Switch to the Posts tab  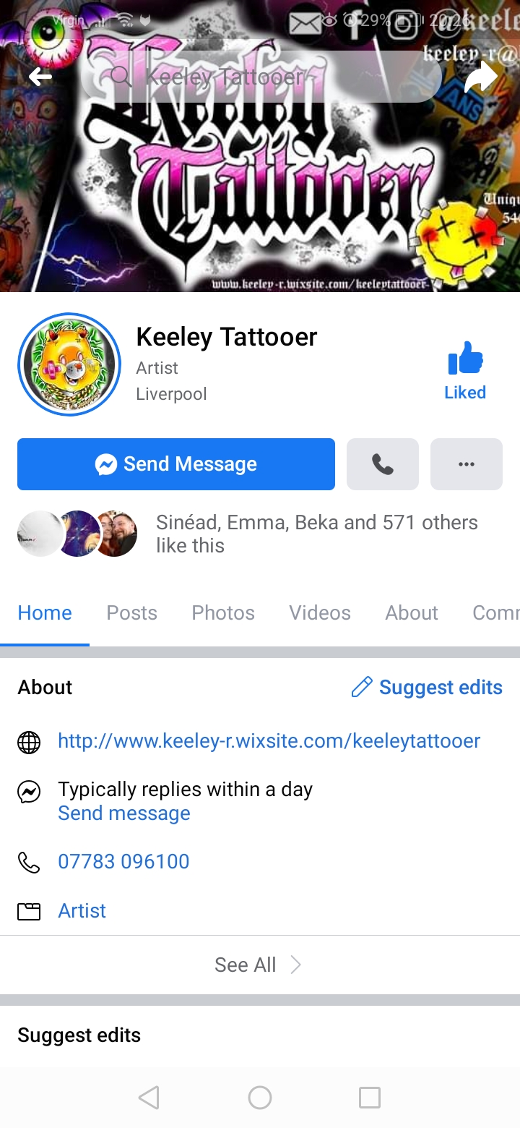tap(131, 612)
